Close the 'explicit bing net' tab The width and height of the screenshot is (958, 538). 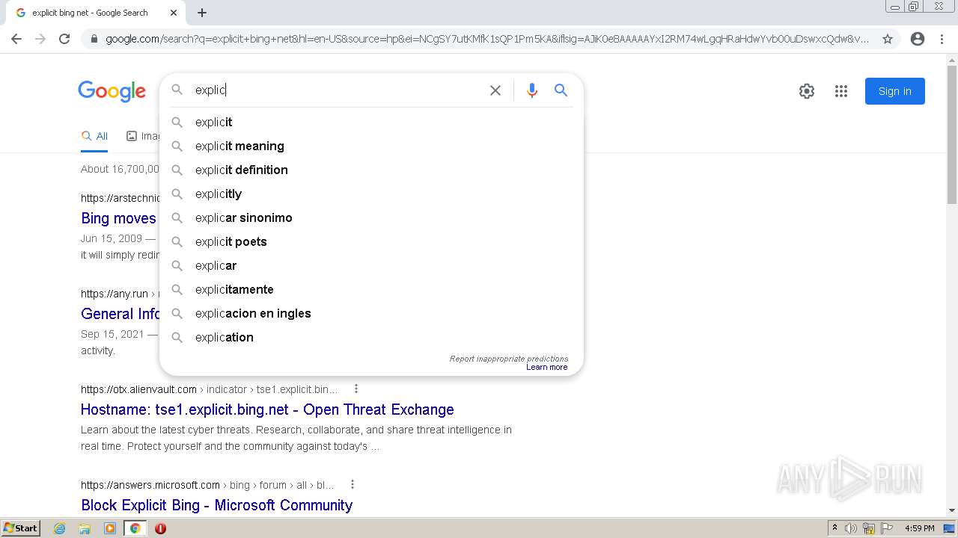click(174, 13)
